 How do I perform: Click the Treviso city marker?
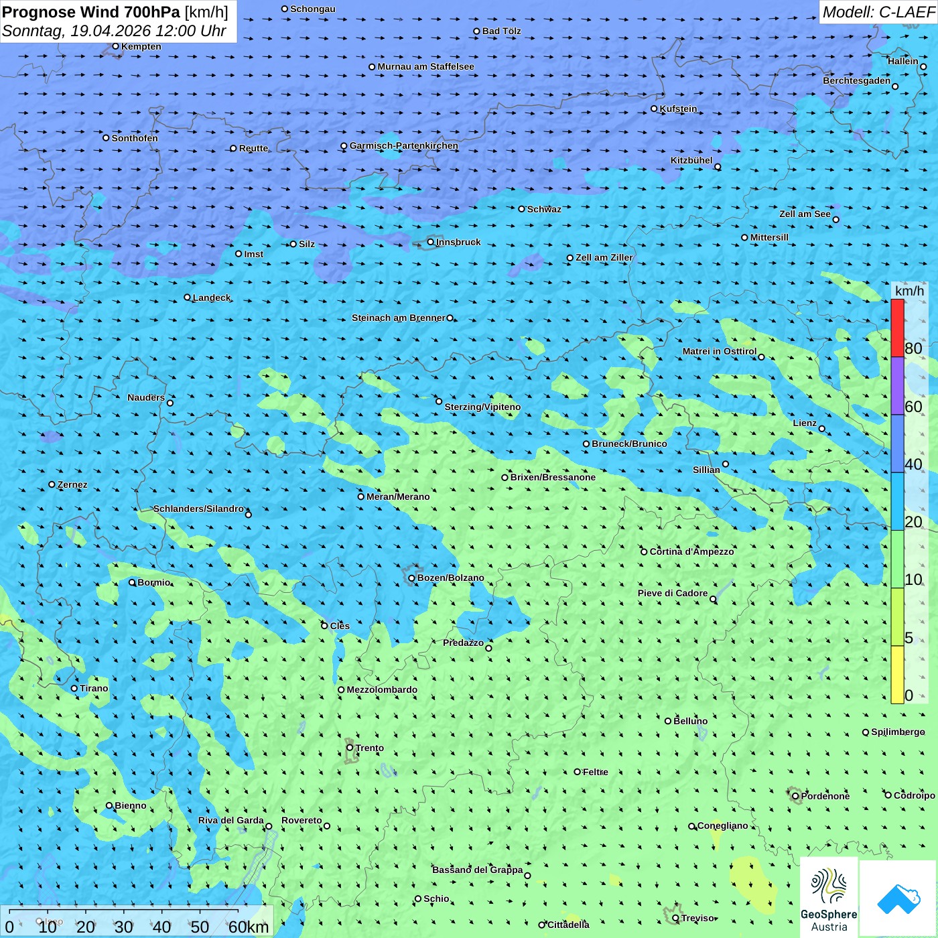pos(676,918)
